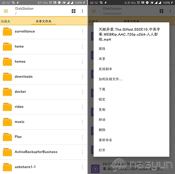Select 加到压缩文件... menu option
The width and height of the screenshot is (175, 174).
(110, 79)
